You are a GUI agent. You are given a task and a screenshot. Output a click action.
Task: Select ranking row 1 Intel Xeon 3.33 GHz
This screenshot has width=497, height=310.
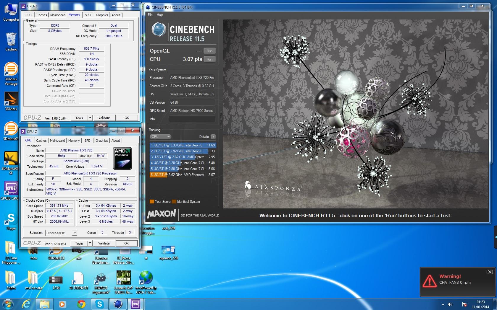pos(183,145)
